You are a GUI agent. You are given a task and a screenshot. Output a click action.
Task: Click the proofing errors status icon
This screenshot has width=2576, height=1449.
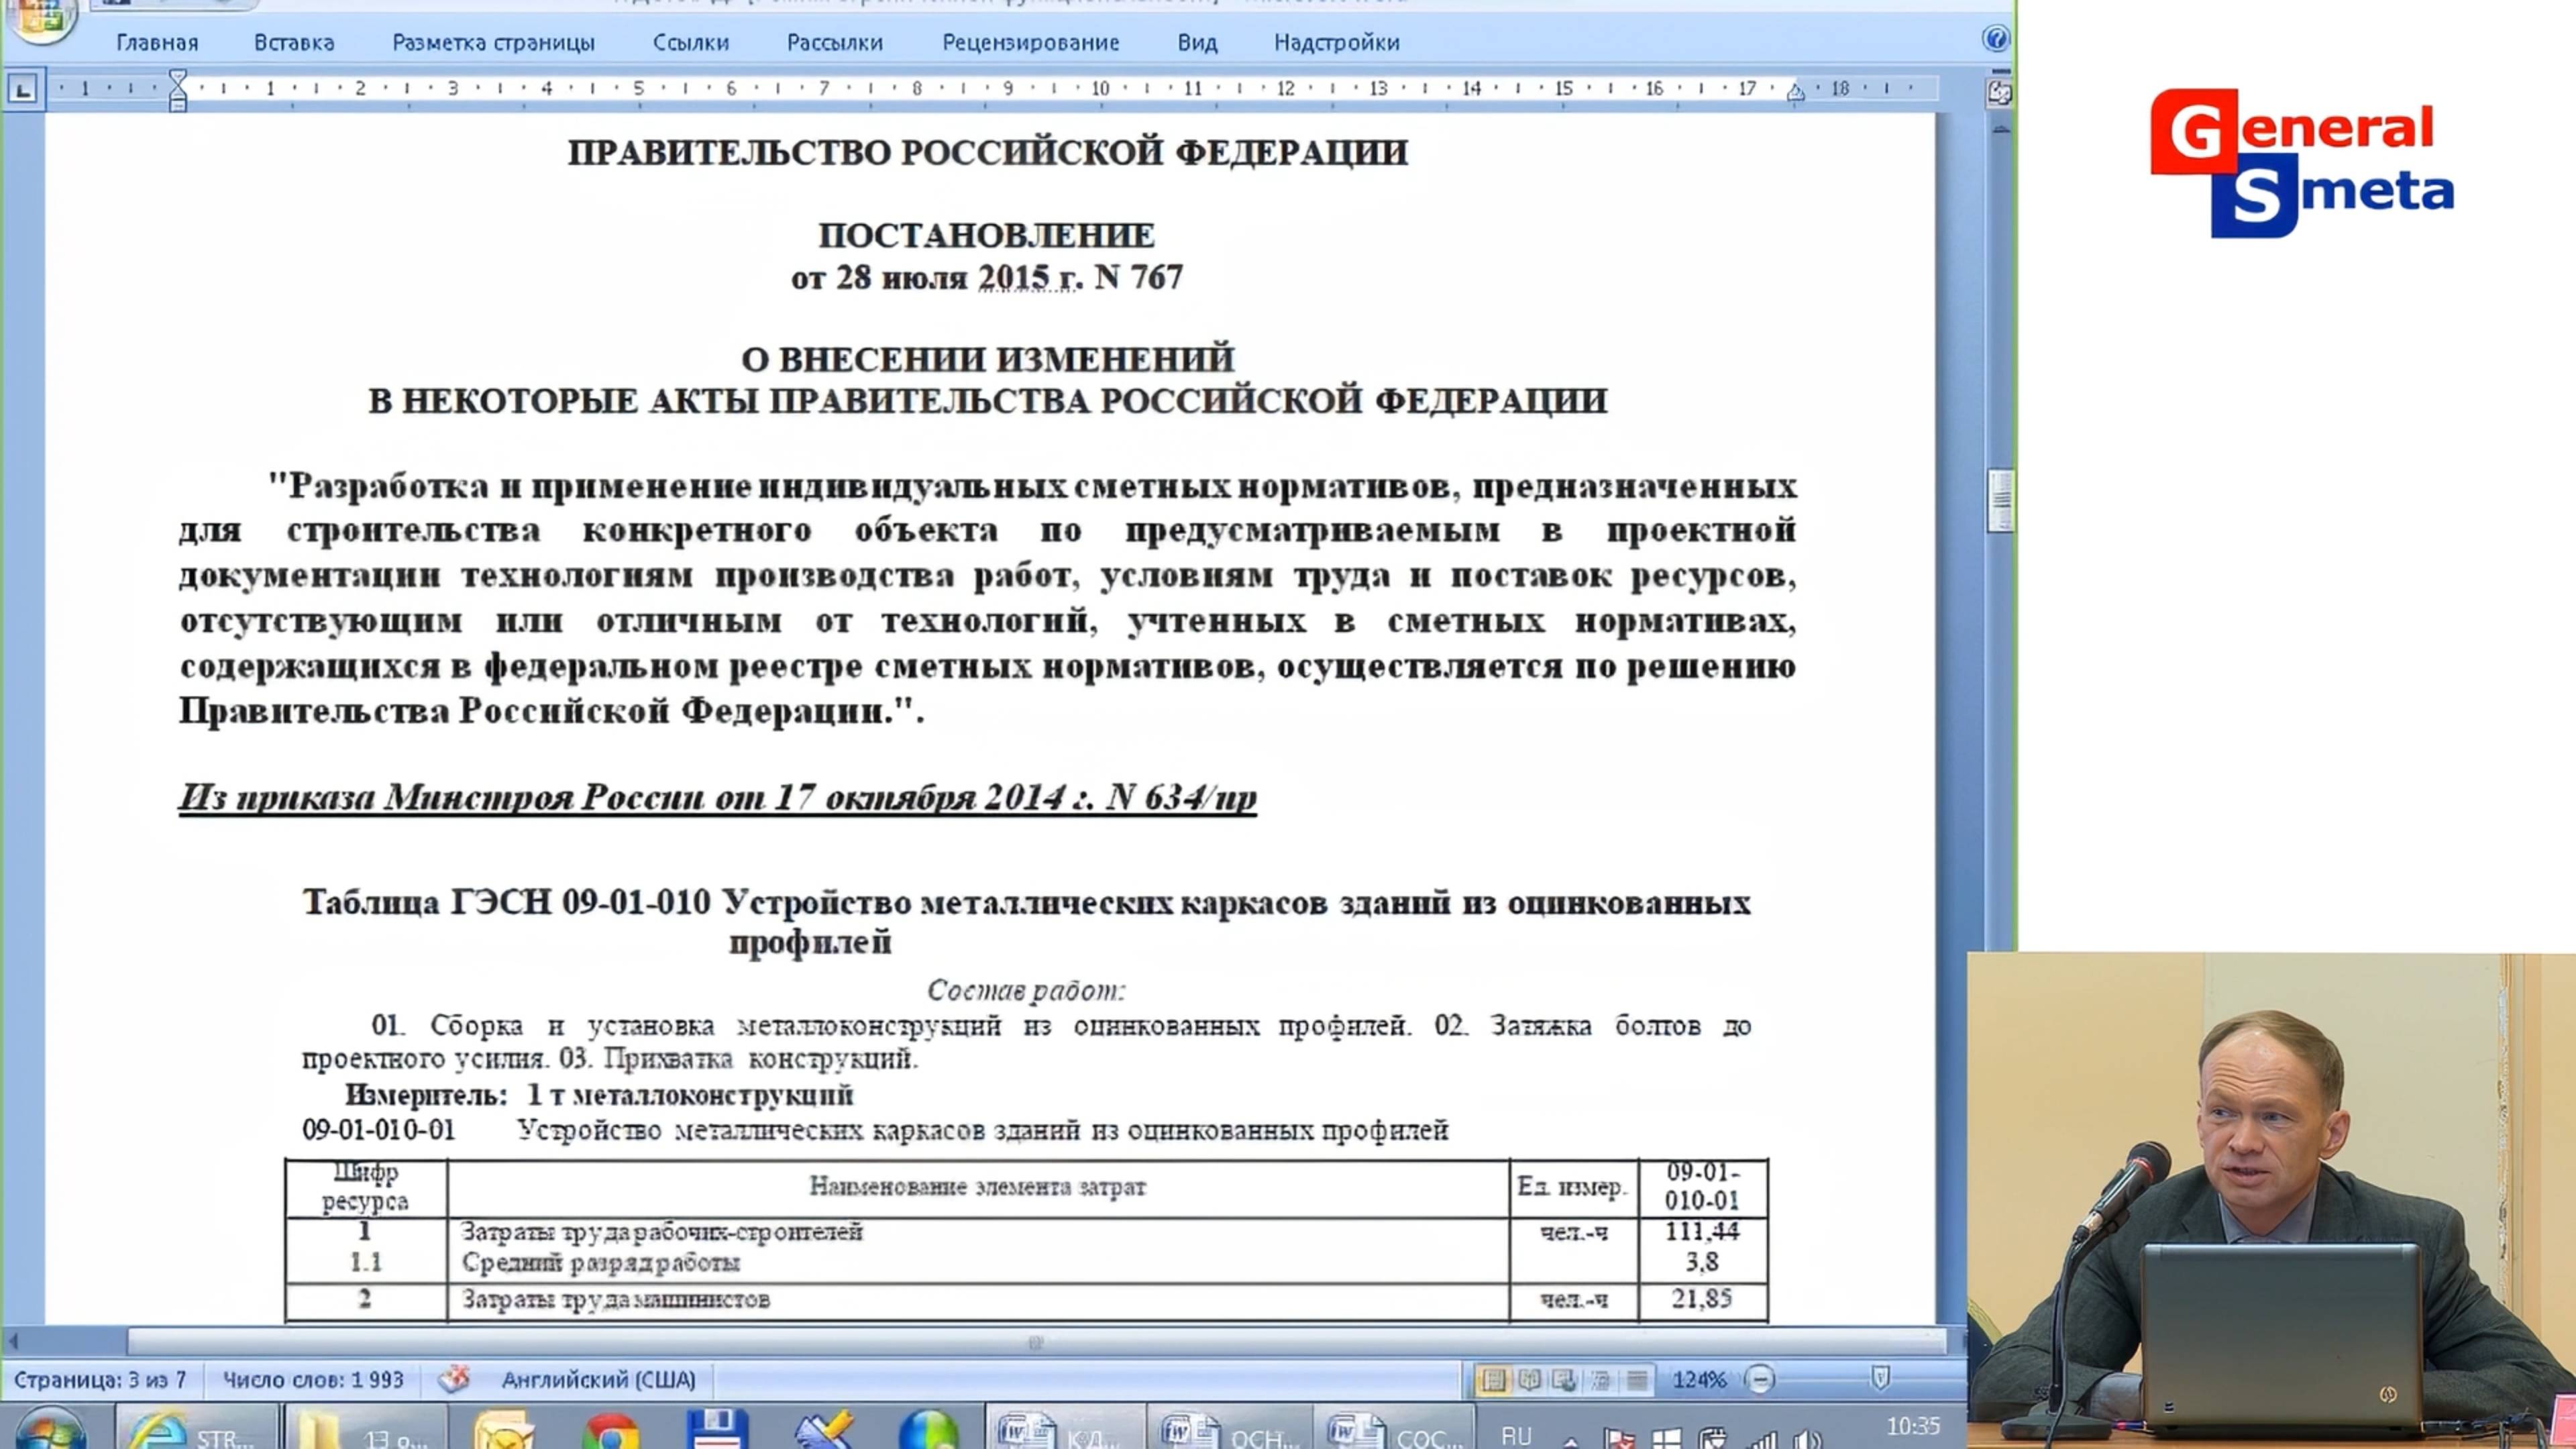click(x=454, y=1380)
